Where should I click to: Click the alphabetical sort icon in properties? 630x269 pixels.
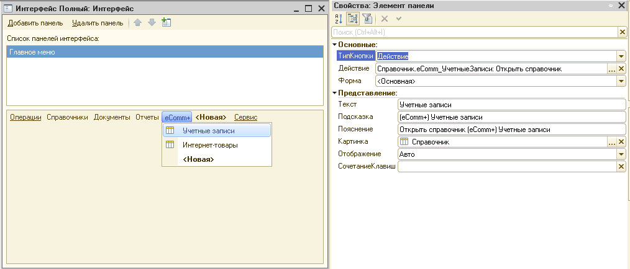click(339, 19)
